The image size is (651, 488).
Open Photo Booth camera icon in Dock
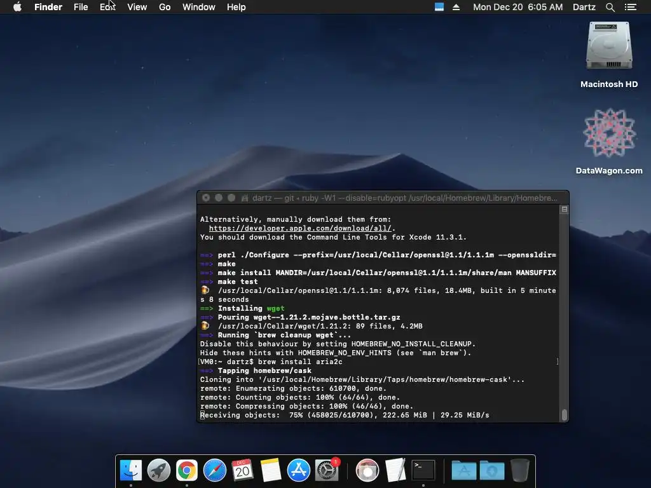point(367,470)
